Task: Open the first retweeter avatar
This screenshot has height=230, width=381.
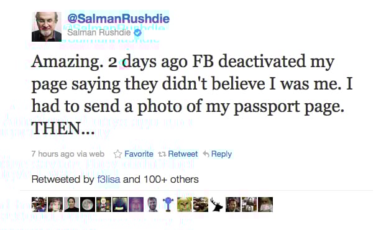Action: point(39,205)
